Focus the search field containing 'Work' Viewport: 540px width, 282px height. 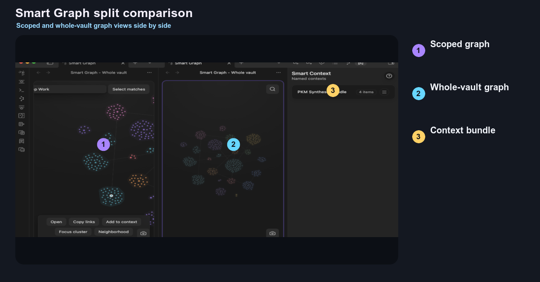coord(70,89)
